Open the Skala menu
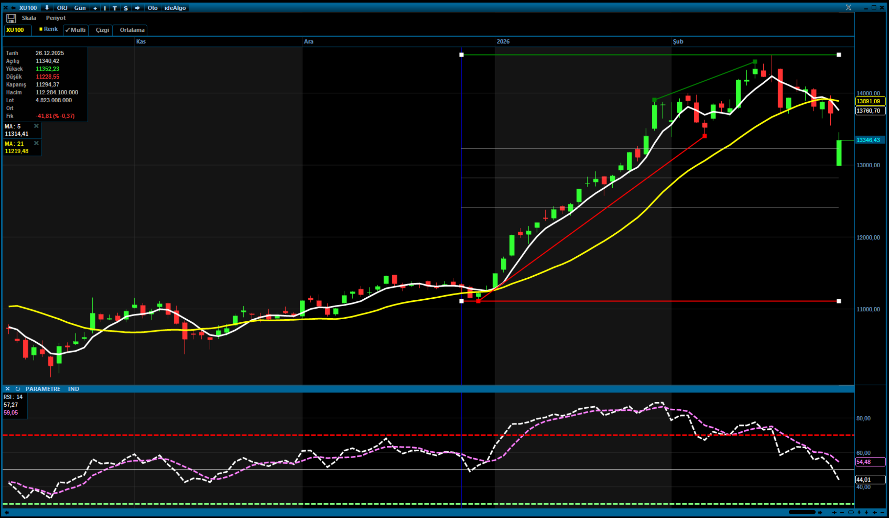The image size is (889, 518). [29, 18]
